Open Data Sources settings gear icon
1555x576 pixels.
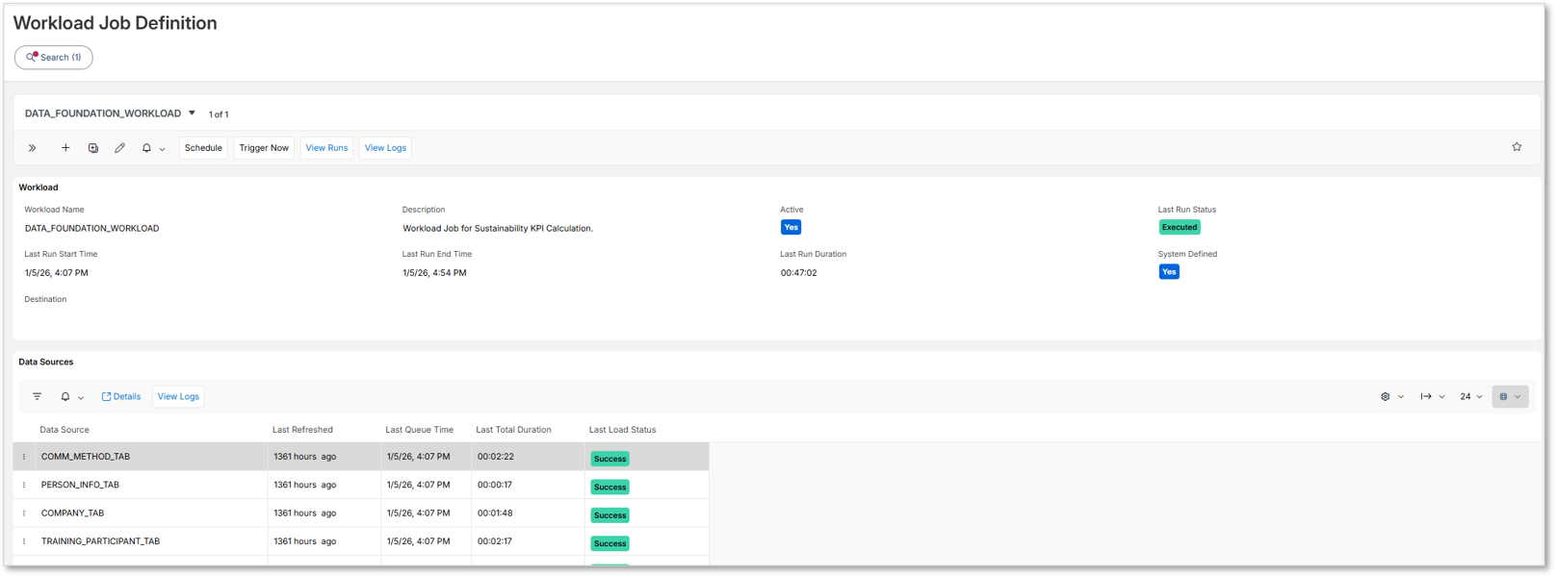click(x=1386, y=396)
